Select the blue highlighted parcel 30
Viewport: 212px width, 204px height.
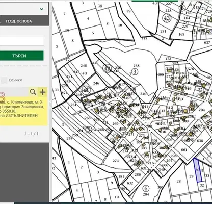[x=198, y=170]
